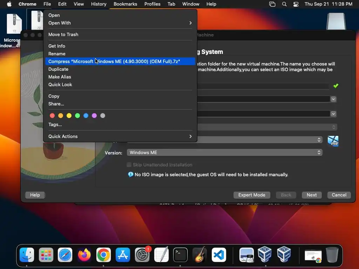Select Rename in the context menu

(x=120, y=54)
